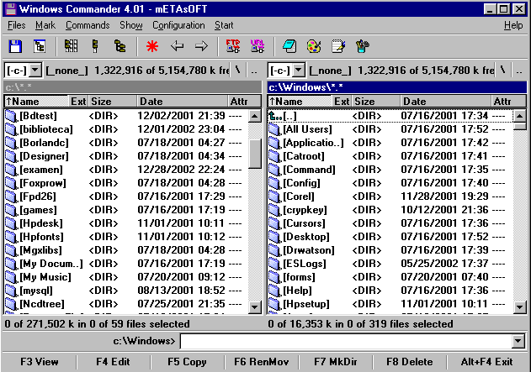Select the [Foxprow] folder row
Viewport: 531px width, 372px height.
click(x=126, y=183)
